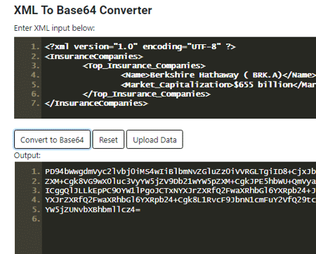Click line number 6 in output gutter
Image resolution: width=316 pixels, height=254 pixels.
point(36,219)
